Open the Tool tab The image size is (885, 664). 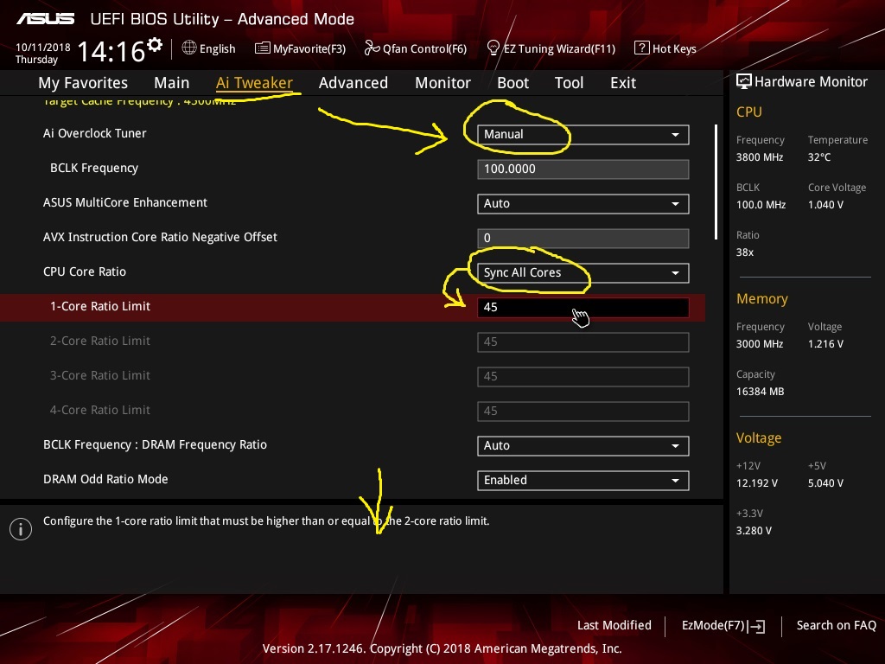pos(569,83)
